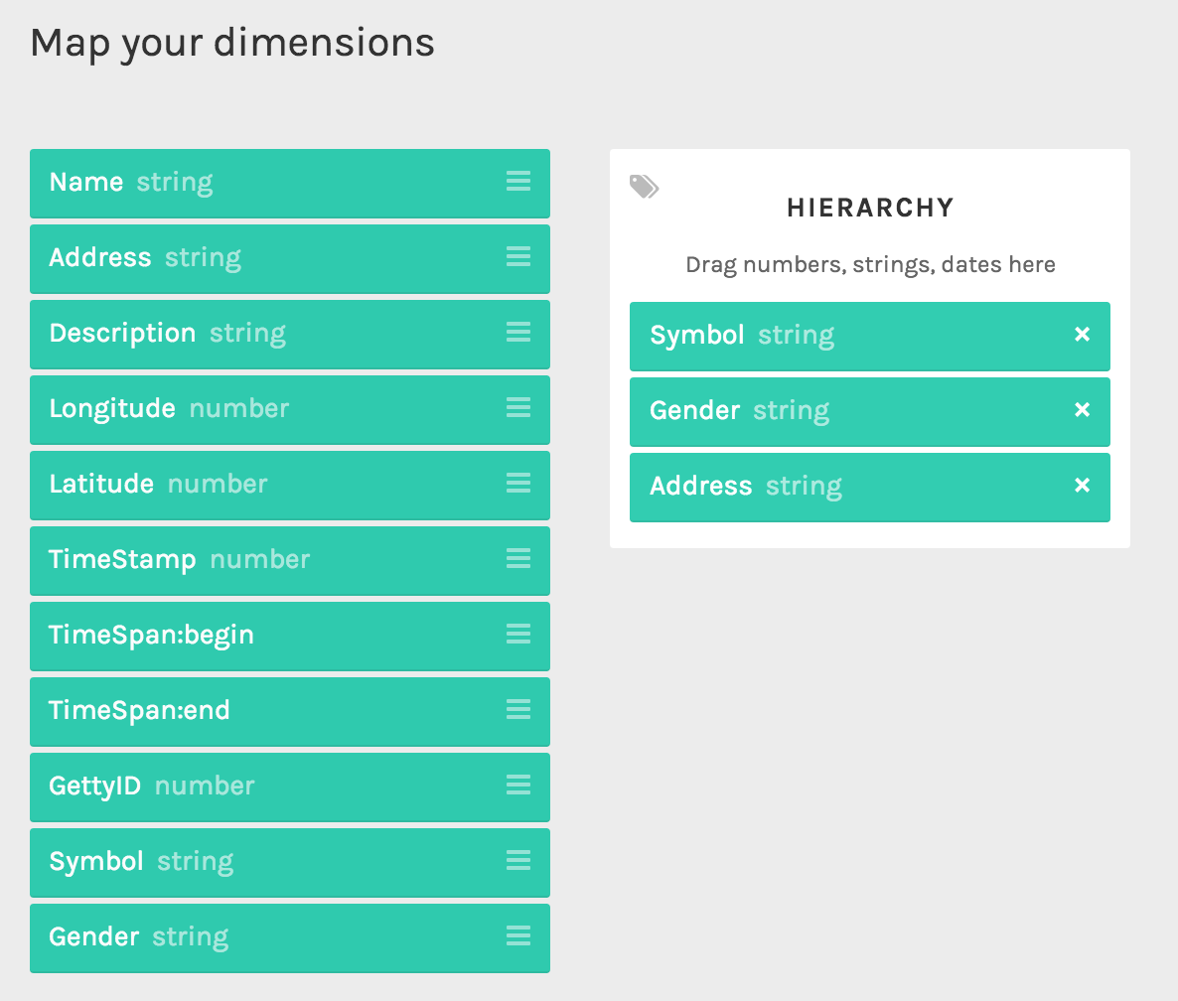Click handle icon on TimeSpan:end row

518,710
